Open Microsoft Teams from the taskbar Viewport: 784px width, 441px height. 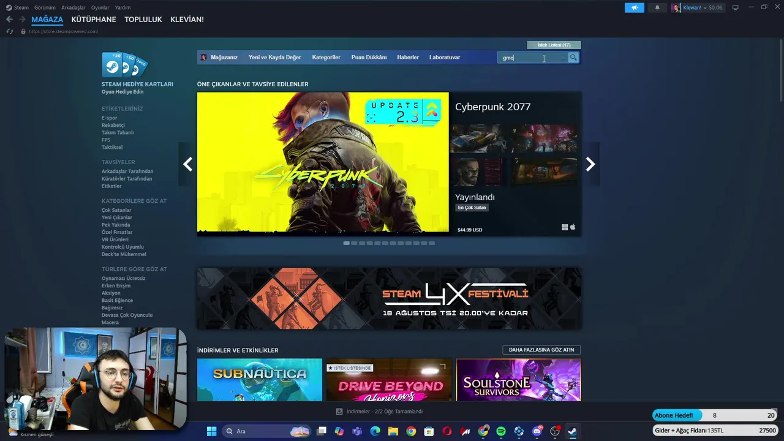point(357,431)
